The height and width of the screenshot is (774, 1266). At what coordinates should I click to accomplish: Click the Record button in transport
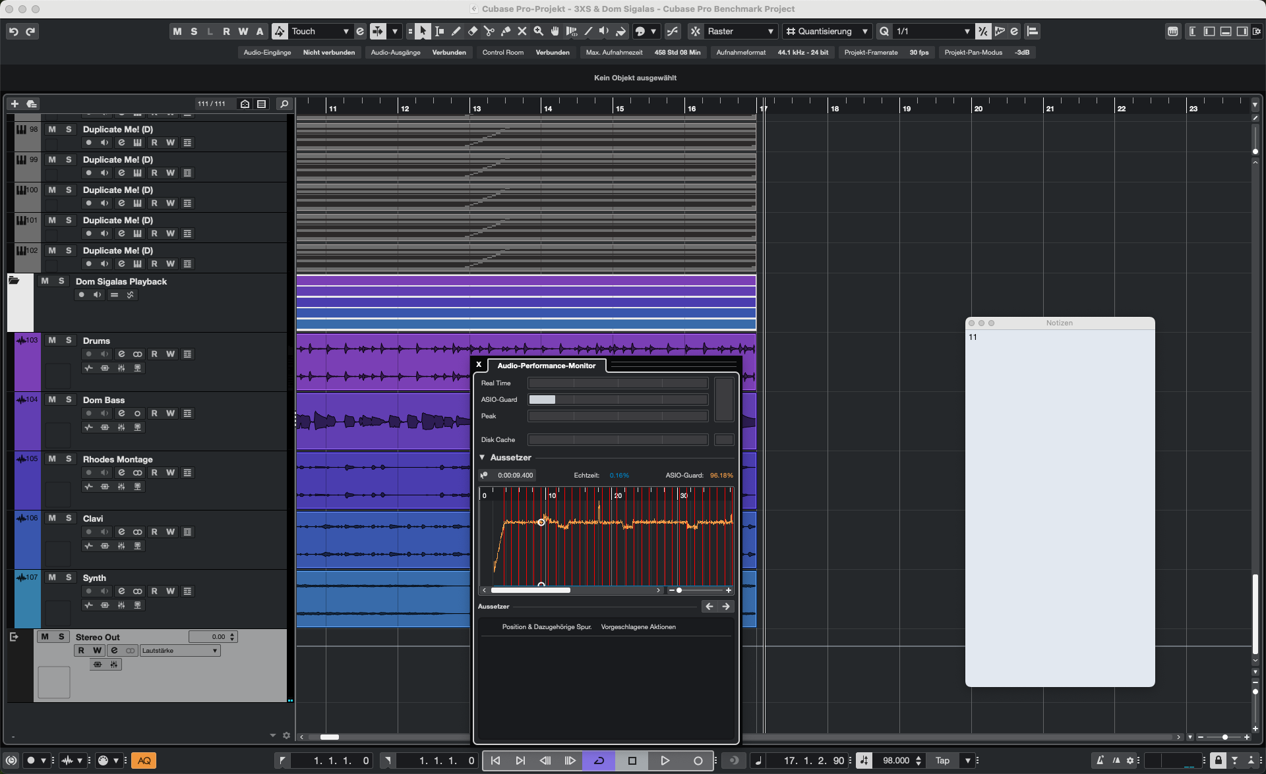[698, 760]
